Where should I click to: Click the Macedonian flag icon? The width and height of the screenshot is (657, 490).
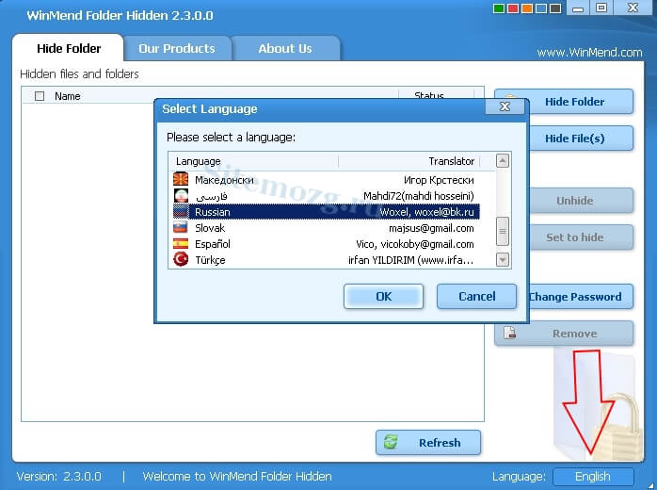(x=181, y=180)
